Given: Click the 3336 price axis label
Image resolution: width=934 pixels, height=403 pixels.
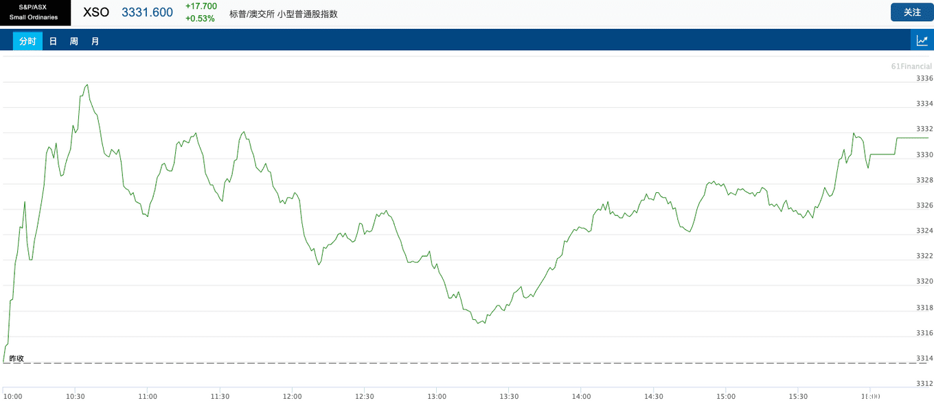Looking at the screenshot, I should [x=924, y=78].
